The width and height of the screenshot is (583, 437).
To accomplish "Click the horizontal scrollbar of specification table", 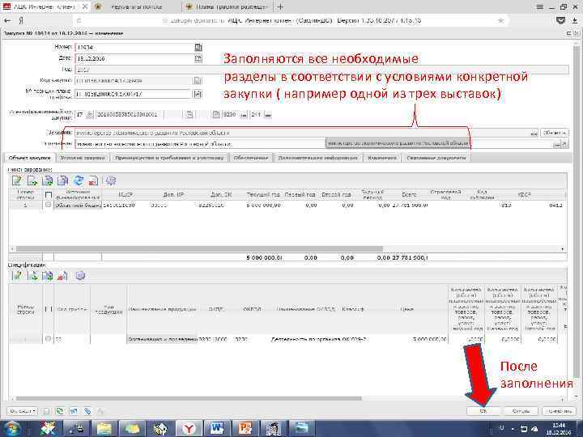I will (189, 398).
